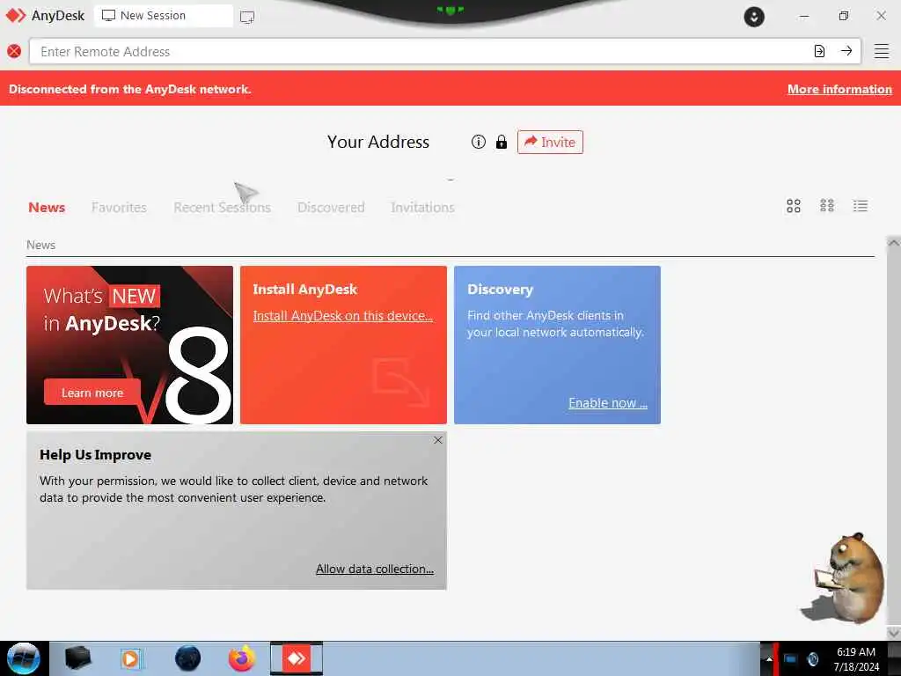Close the Help Us Improve card

(x=438, y=440)
